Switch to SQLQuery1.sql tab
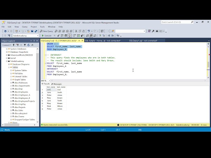 [143, 40]
